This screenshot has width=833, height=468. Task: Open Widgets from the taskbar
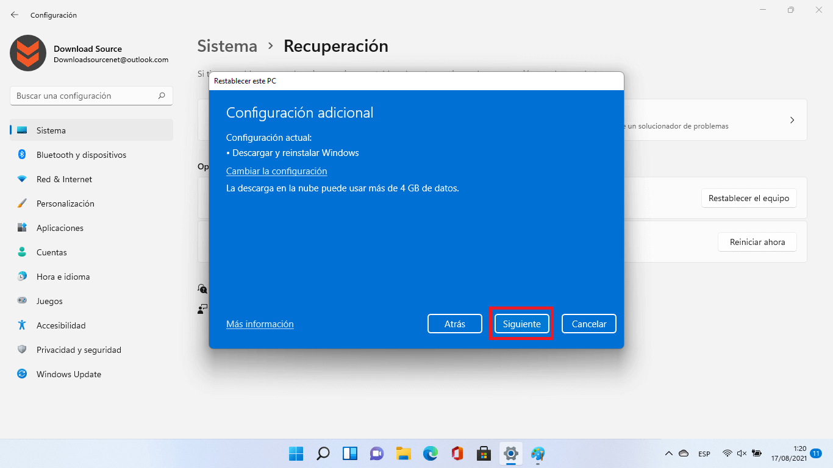[350, 453]
